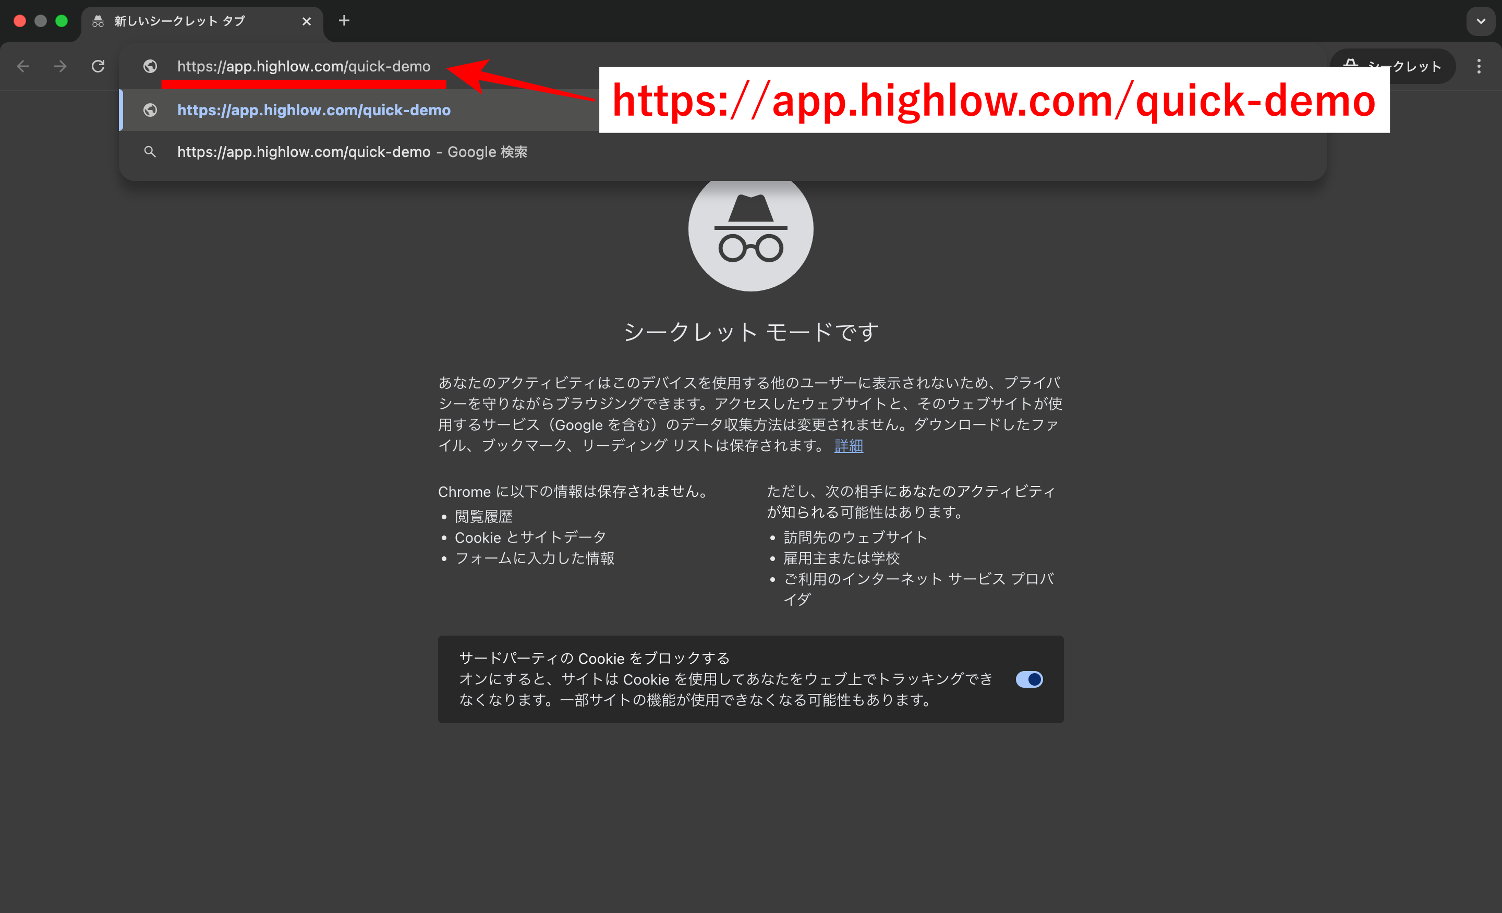Click the 閲覧履歴 list item
The height and width of the screenshot is (913, 1502).
pyautogui.click(x=483, y=516)
